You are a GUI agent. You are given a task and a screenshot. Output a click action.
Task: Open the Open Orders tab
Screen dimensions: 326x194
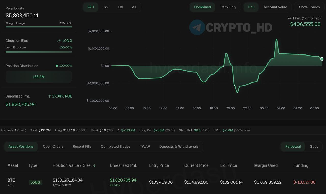53,146
